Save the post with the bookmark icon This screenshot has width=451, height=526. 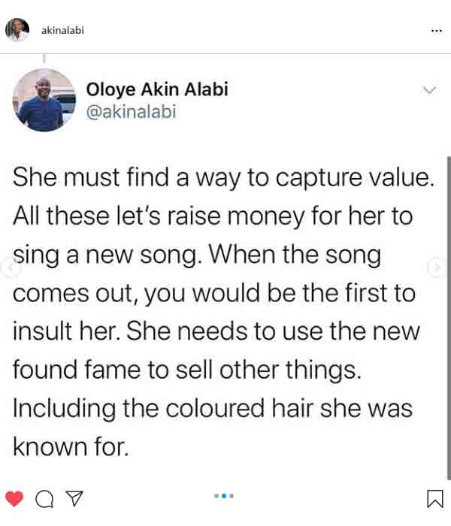435,499
